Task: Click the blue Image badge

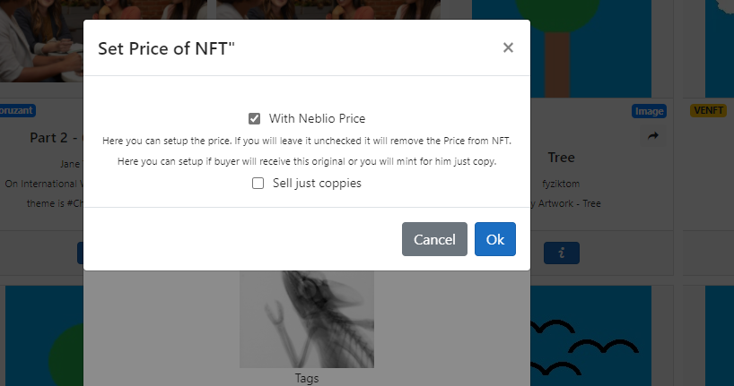Action: tap(649, 111)
